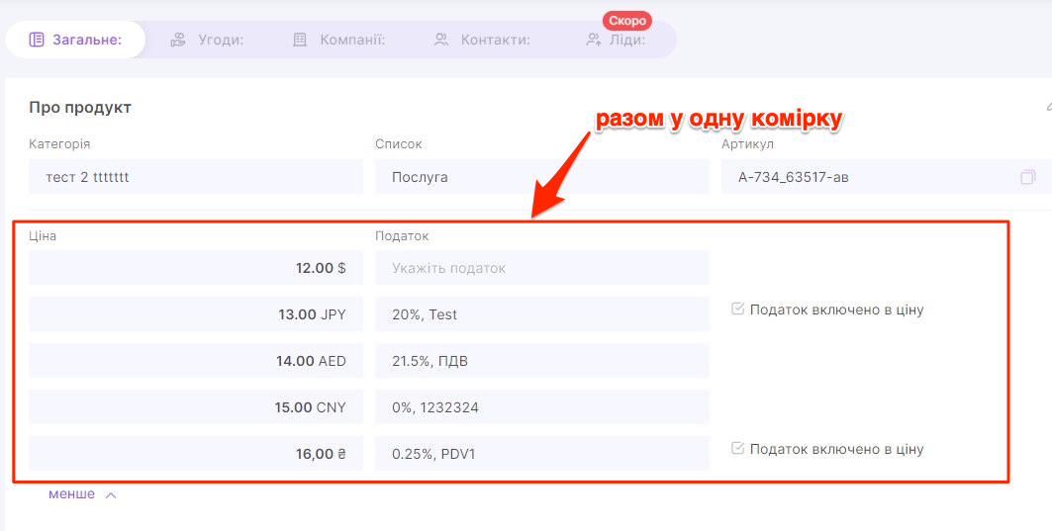The height and width of the screenshot is (531, 1052).
Task: Open the empty 'Укажіть податок' tax selector
Action: coord(541,268)
